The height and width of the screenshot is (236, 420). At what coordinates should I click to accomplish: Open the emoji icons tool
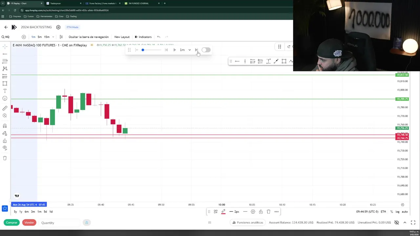coord(5,98)
